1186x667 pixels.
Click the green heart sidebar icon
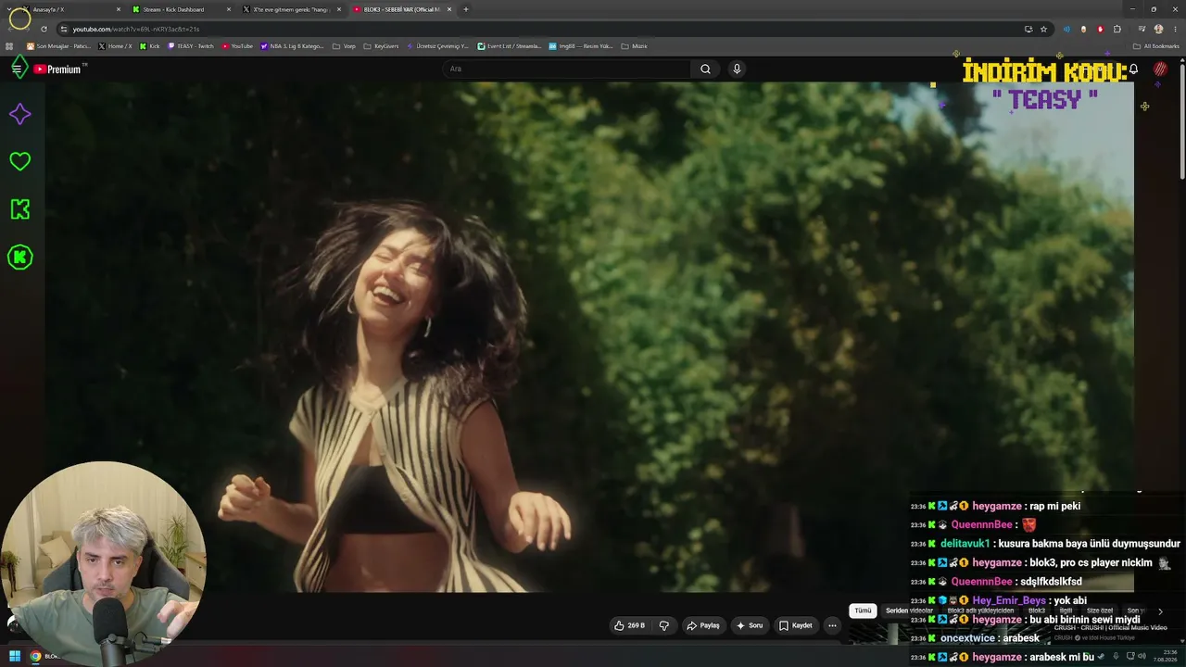point(19,161)
